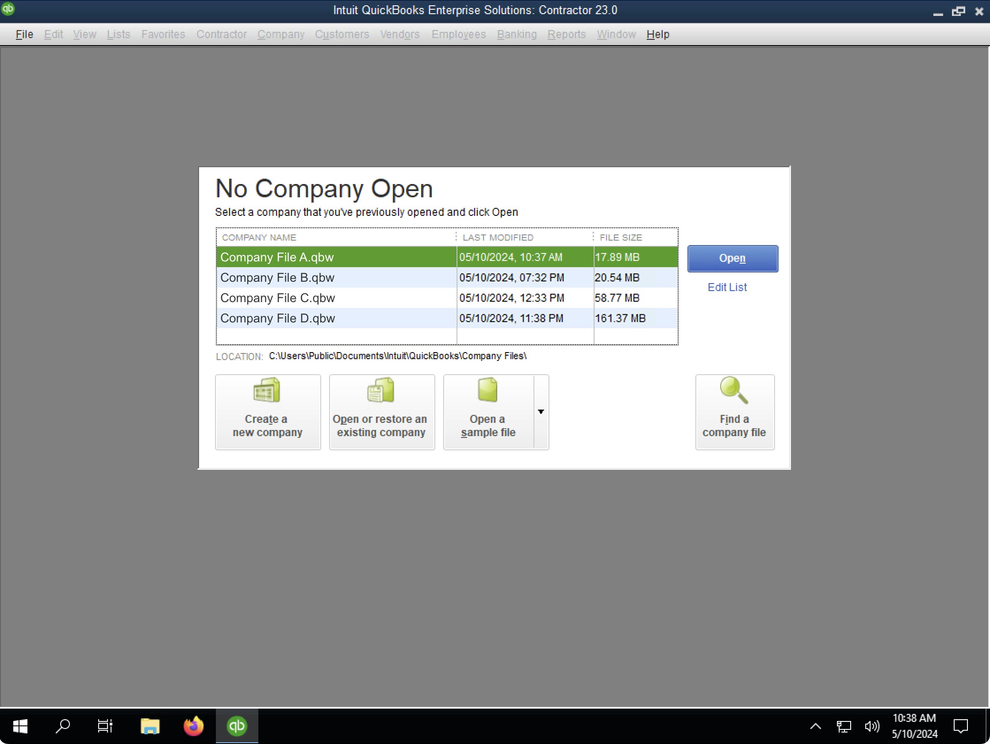990x744 pixels.
Task: Click the volume speaker icon
Action: [872, 726]
